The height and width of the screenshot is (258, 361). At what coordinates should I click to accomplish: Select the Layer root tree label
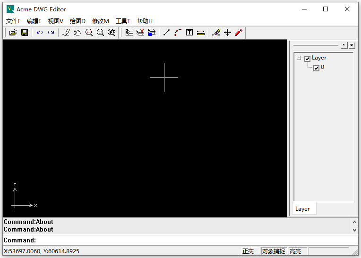point(319,58)
